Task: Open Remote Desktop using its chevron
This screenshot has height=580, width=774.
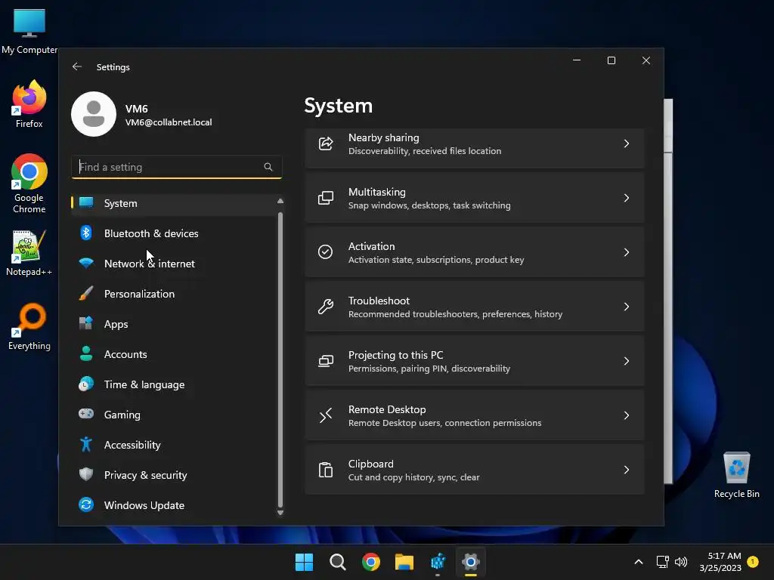Action: (627, 415)
